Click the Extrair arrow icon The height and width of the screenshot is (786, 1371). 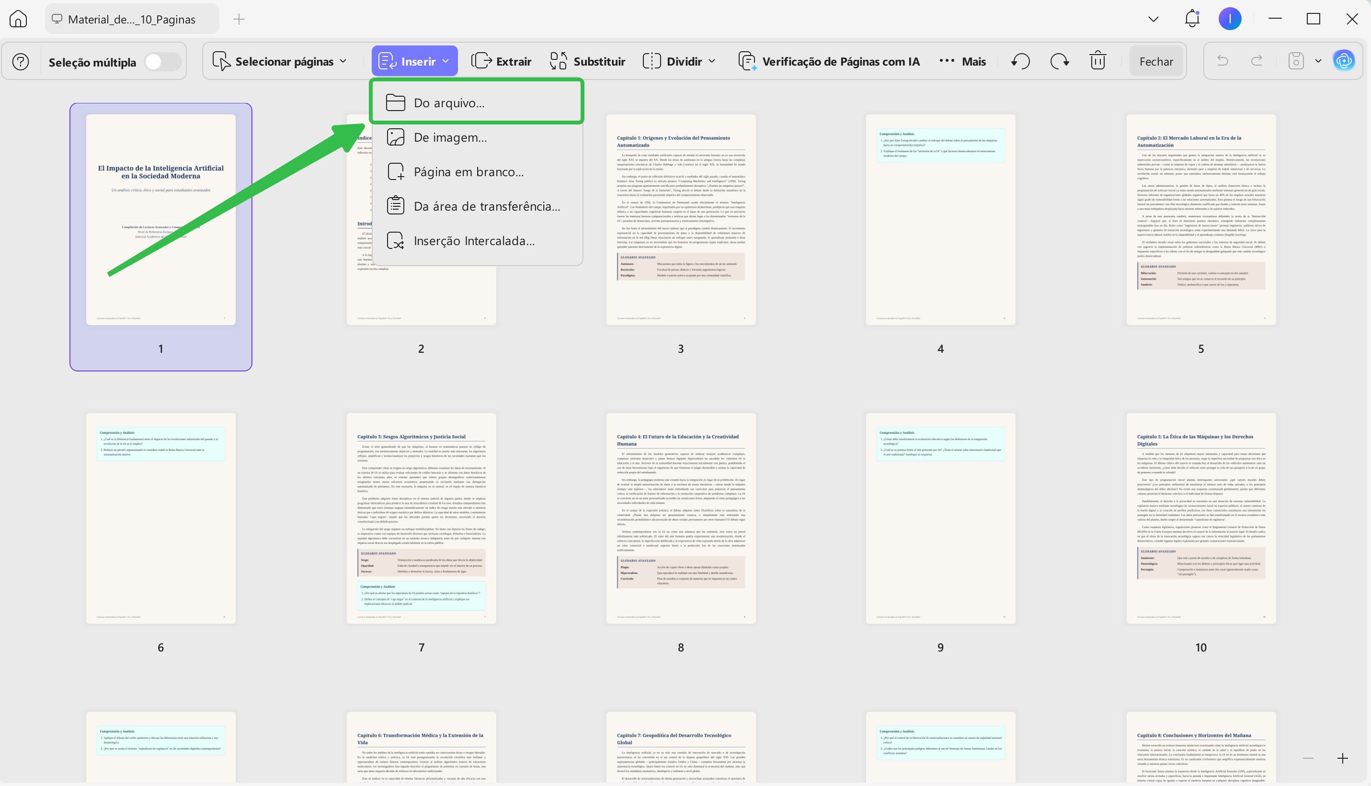pyautogui.click(x=481, y=60)
